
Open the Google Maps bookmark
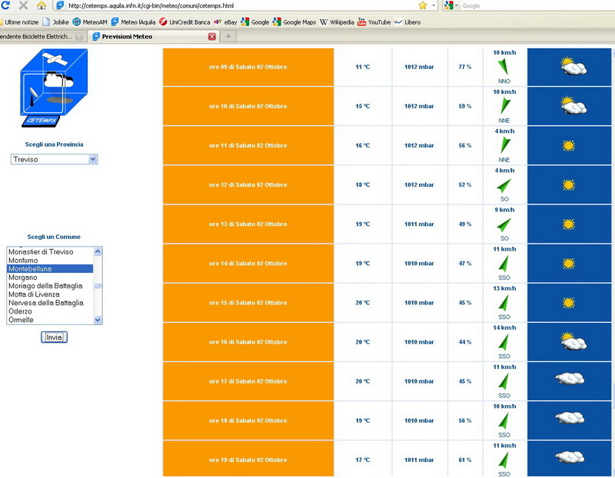click(297, 22)
